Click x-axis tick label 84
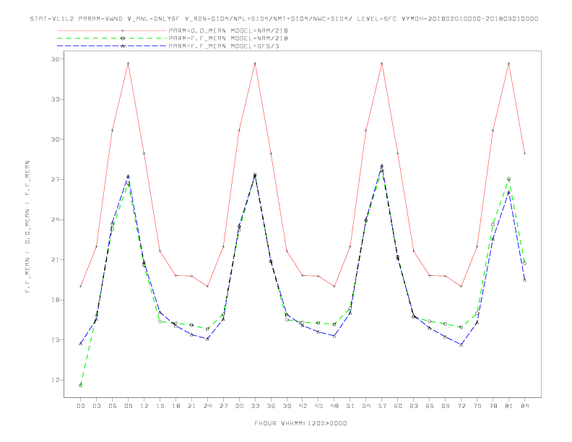572x442 pixels. [x=524, y=406]
